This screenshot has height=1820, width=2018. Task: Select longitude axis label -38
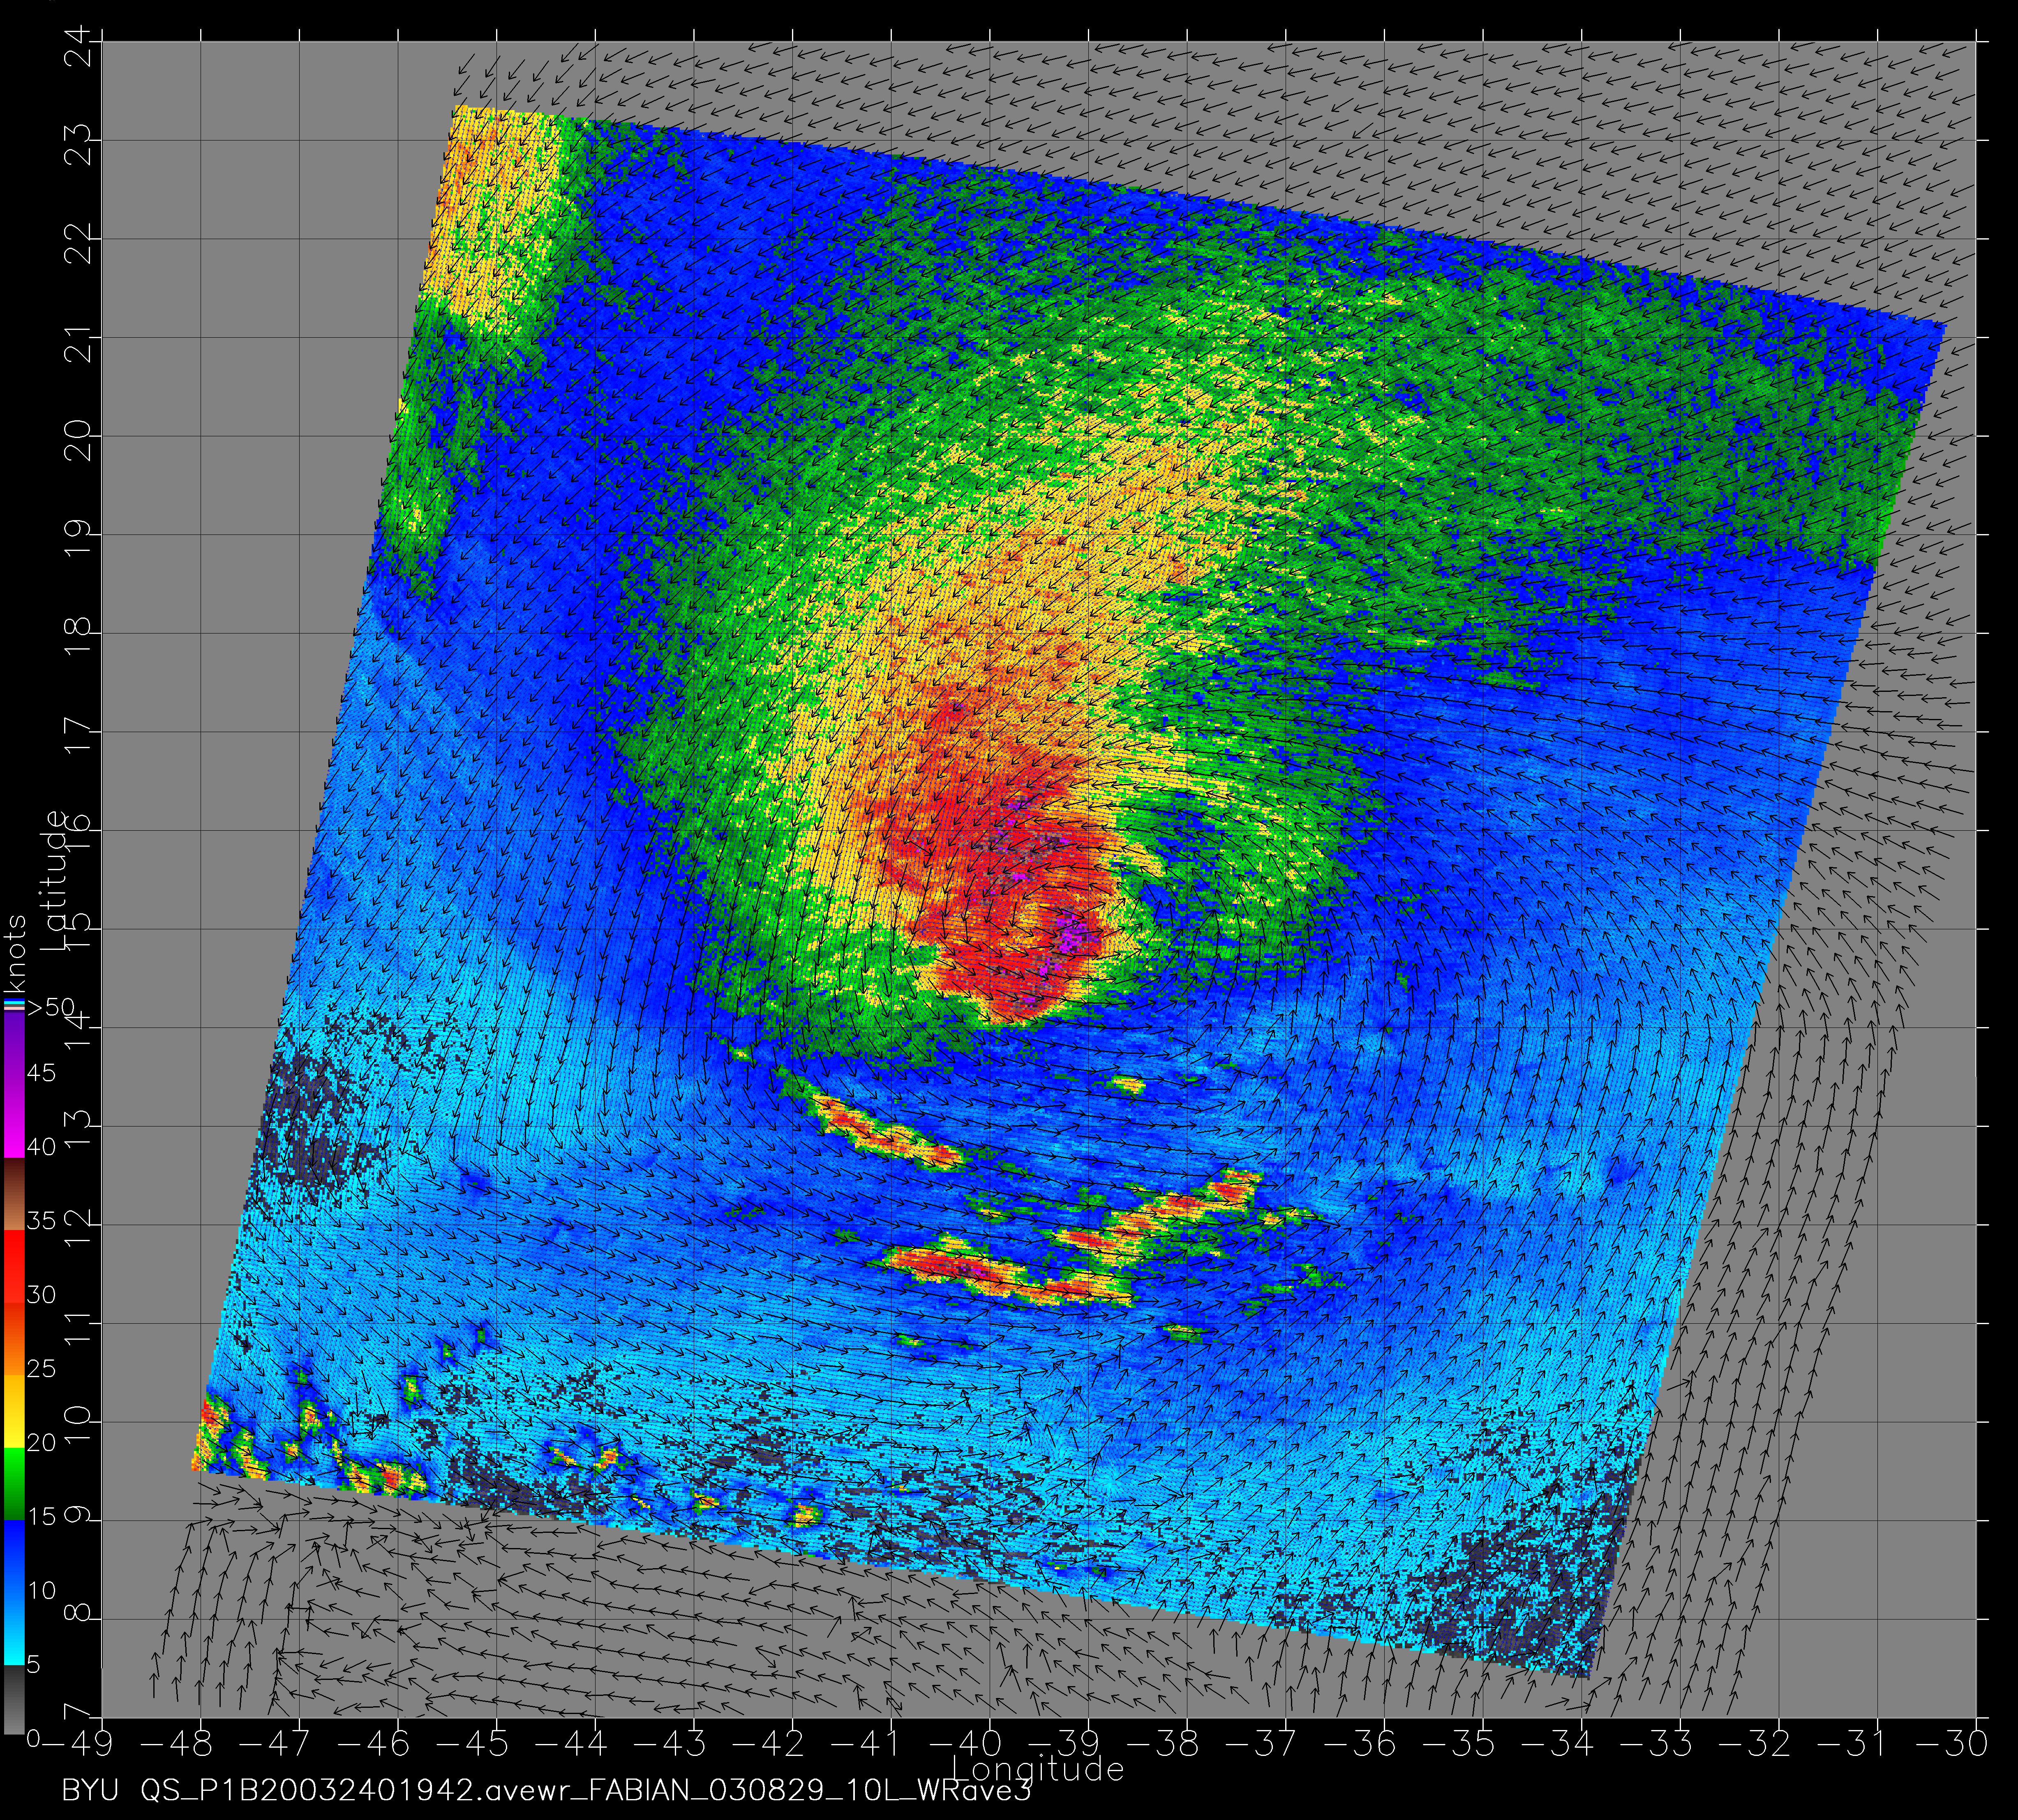[x=1164, y=1744]
